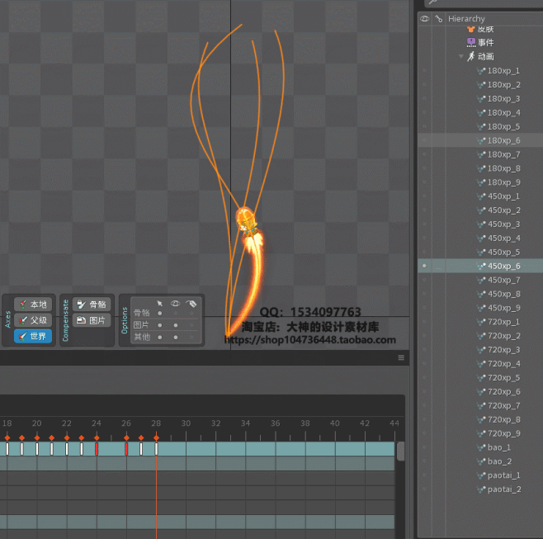Select the 世界 world axes button
Viewport: 543px width, 539px height.
(x=33, y=336)
